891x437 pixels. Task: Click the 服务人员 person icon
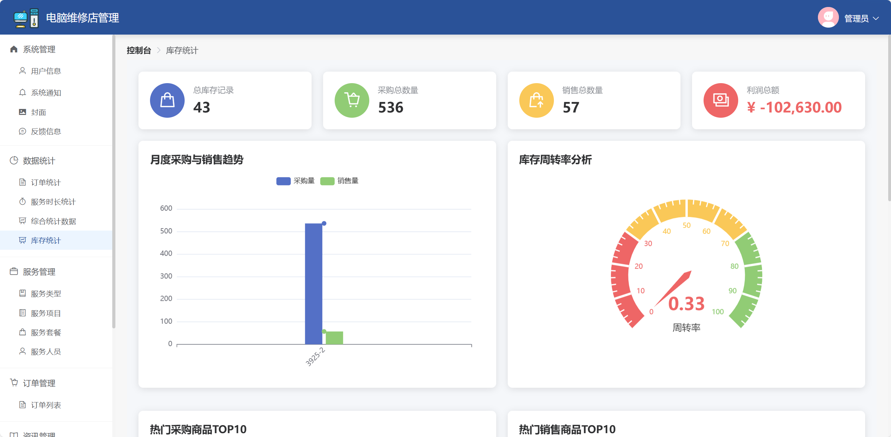[x=22, y=351]
